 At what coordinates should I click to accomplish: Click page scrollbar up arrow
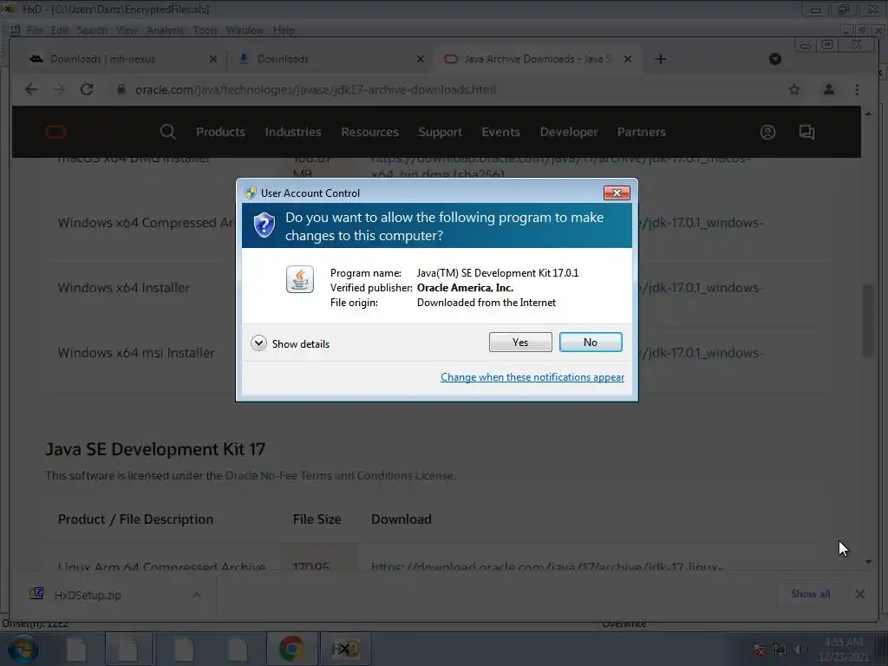point(868,114)
